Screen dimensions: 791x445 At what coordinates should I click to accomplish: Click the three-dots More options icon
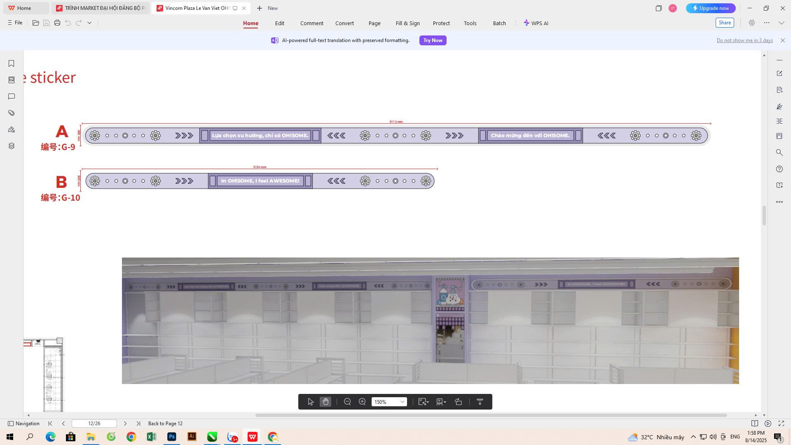pos(767,23)
